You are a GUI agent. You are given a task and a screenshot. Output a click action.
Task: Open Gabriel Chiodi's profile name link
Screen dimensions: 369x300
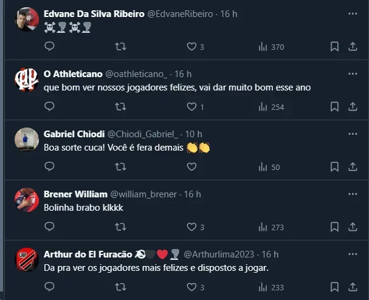pos(74,134)
